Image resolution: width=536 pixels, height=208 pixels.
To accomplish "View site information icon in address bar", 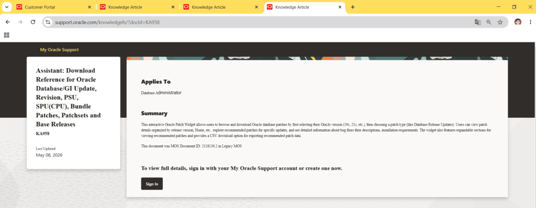I will pos(48,22).
